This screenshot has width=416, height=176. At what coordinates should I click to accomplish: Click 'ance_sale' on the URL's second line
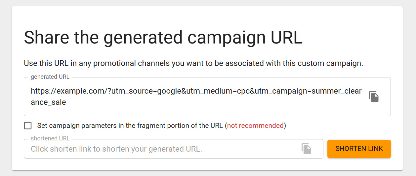pos(48,102)
